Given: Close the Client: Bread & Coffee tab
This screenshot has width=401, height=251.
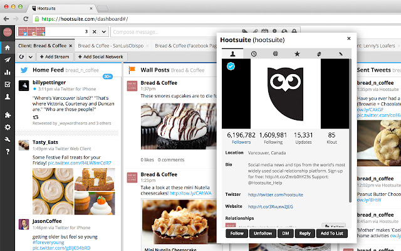Looking at the screenshot, I should [x=71, y=46].
